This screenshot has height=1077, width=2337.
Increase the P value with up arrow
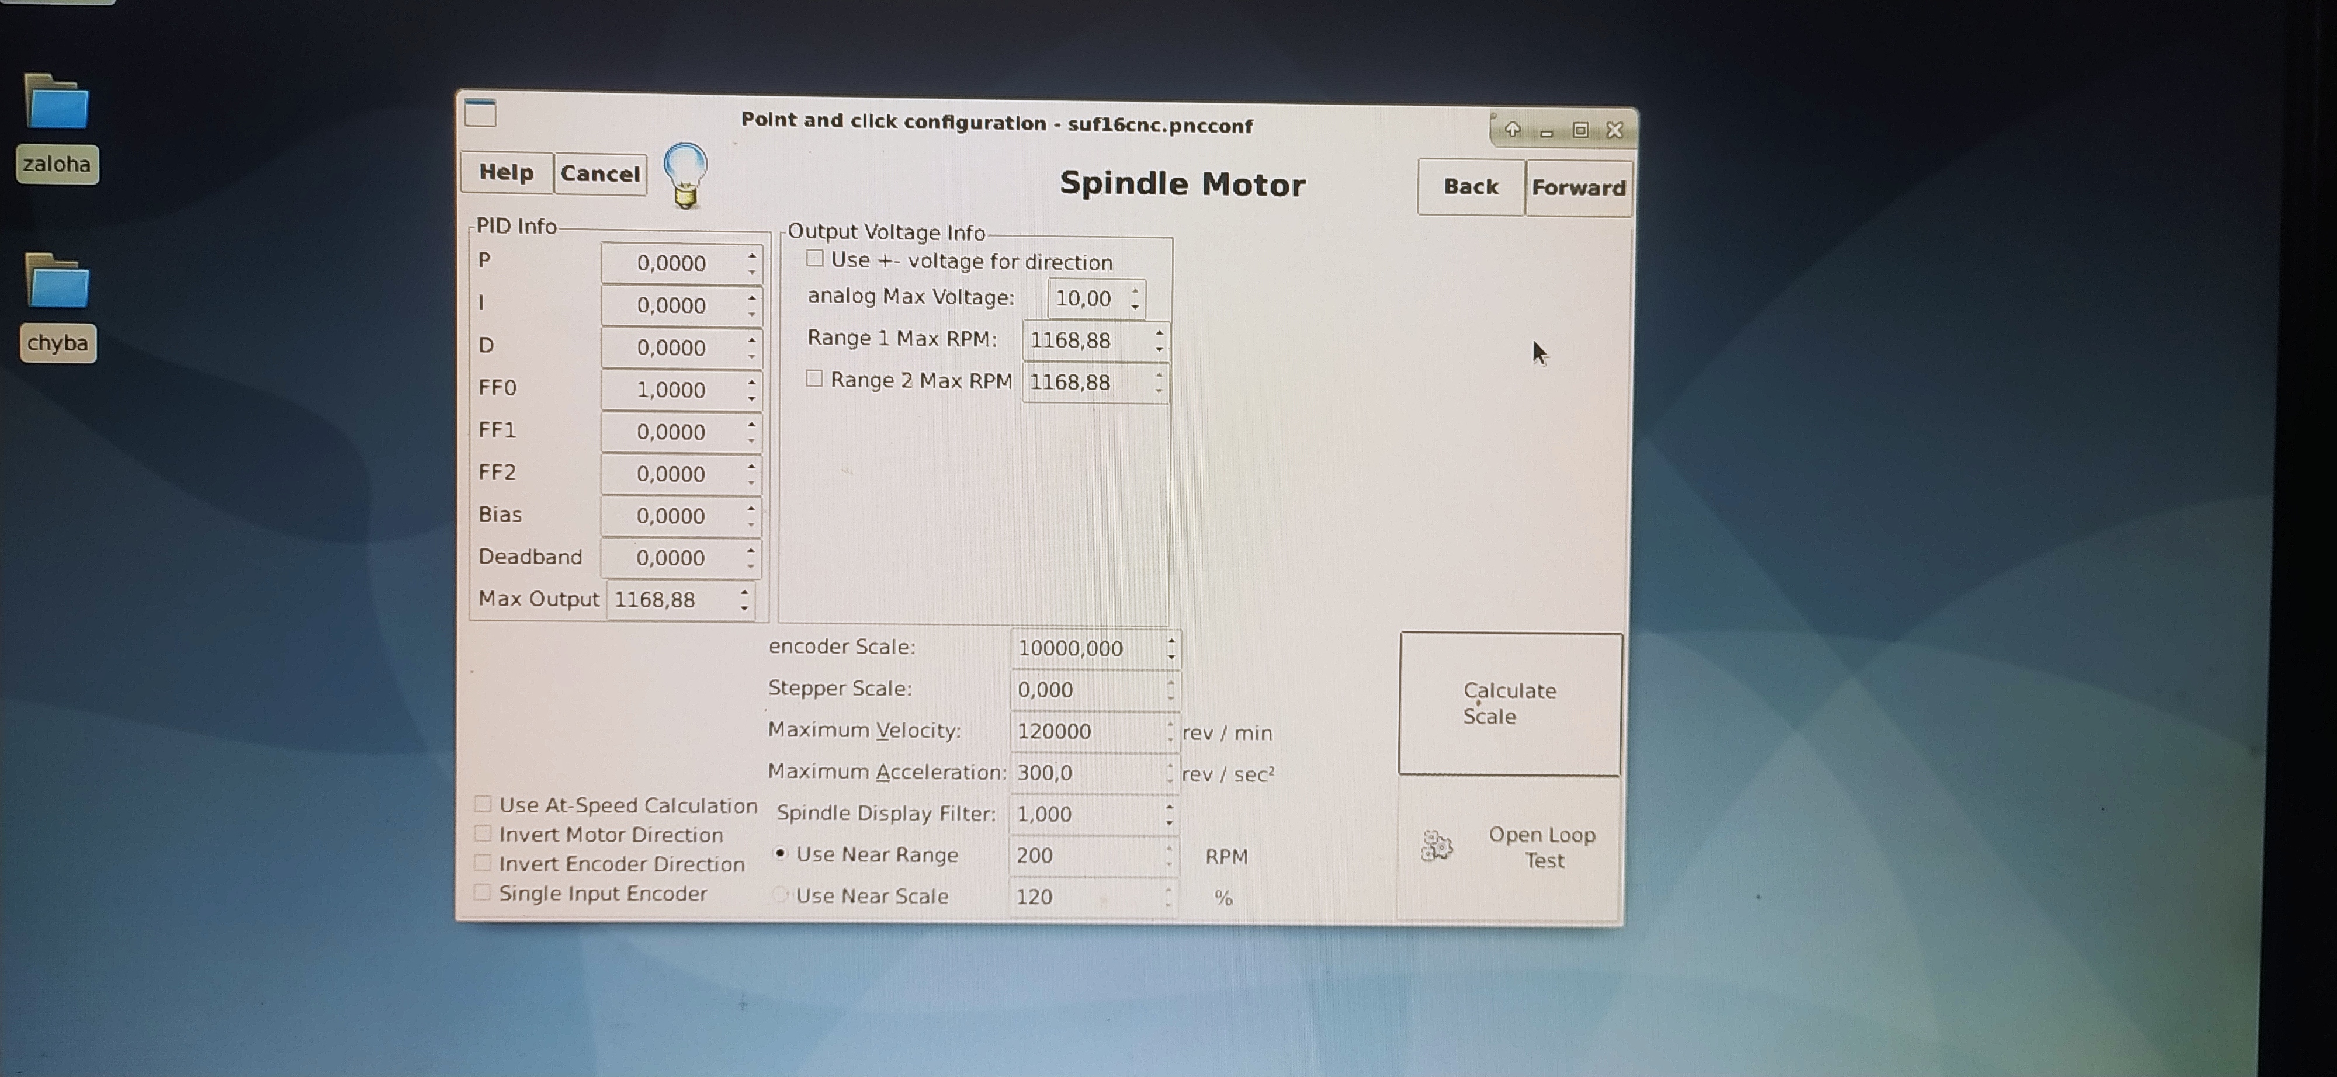(752, 256)
